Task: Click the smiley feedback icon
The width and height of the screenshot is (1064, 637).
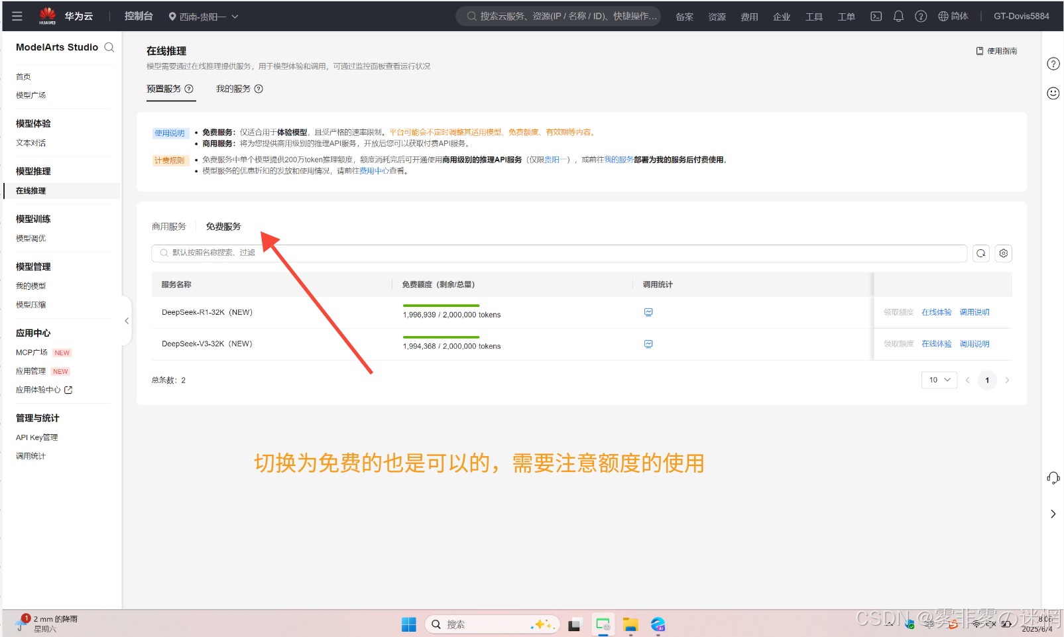Action: pos(1053,93)
